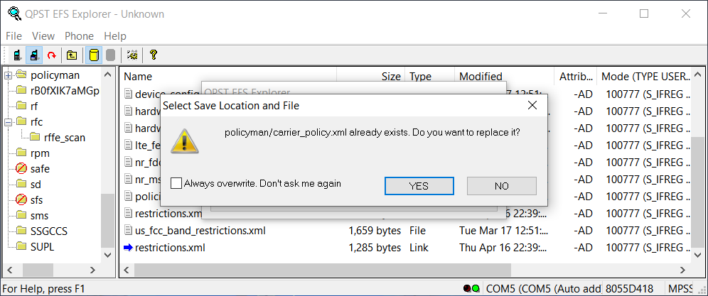This screenshot has width=708, height=296.
Task: Select the rf folder in tree
Action: click(35, 106)
